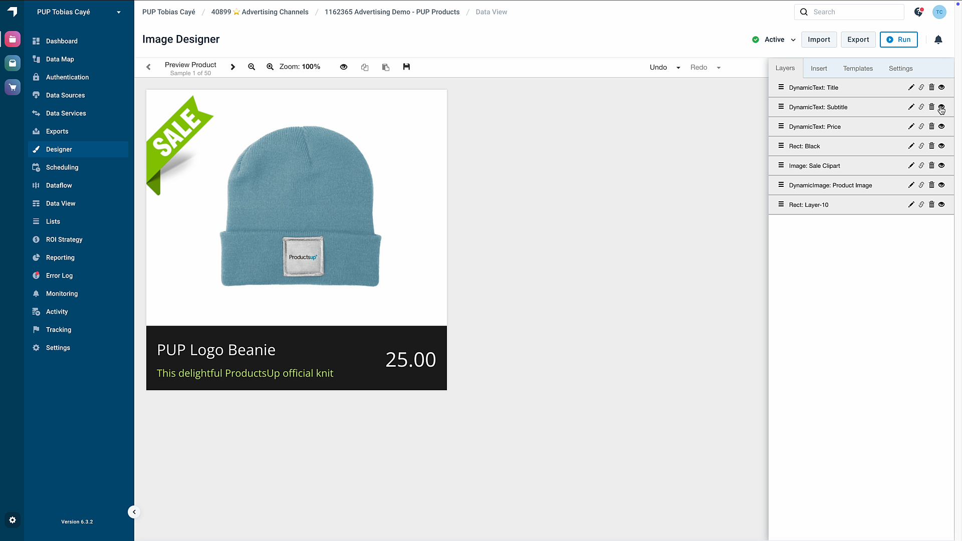Click drag handle of Rect: Layer-10 layer
This screenshot has width=962, height=541.
coord(781,204)
